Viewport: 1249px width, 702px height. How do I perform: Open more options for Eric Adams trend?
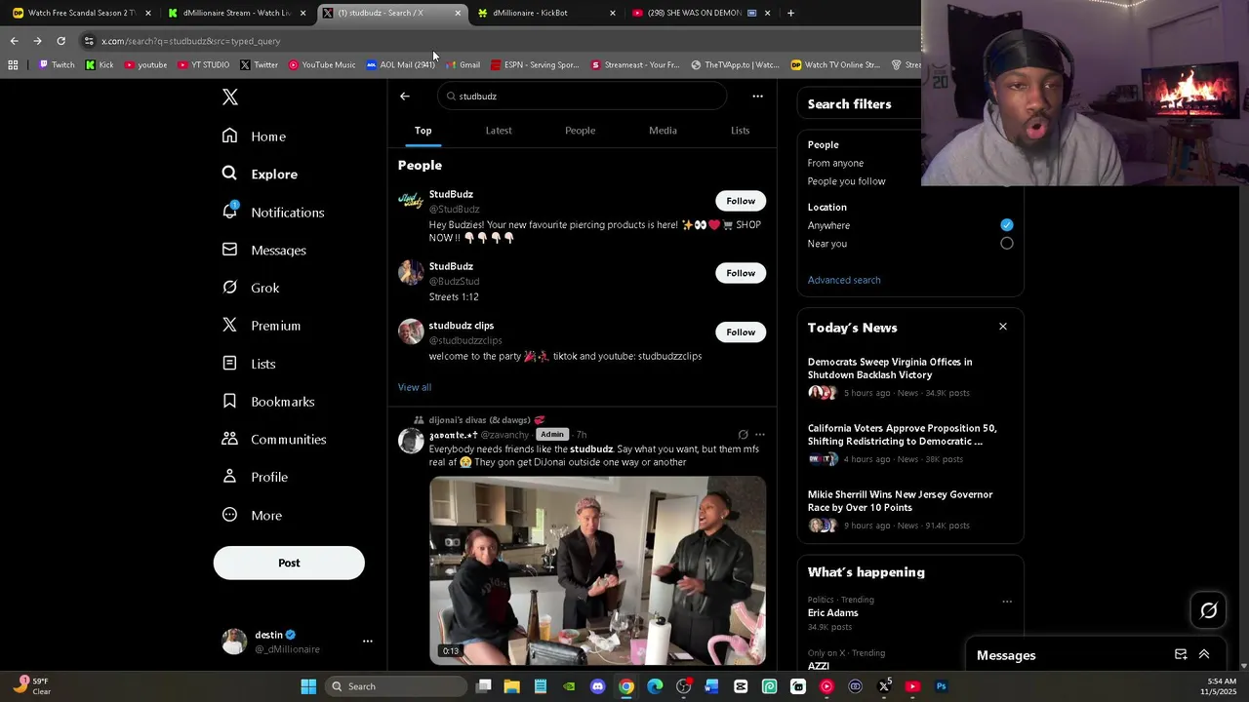1007,602
